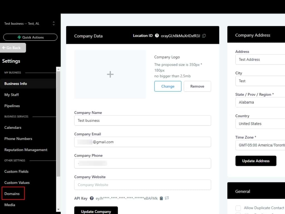Click the Location ID help question mark

[x=157, y=36]
